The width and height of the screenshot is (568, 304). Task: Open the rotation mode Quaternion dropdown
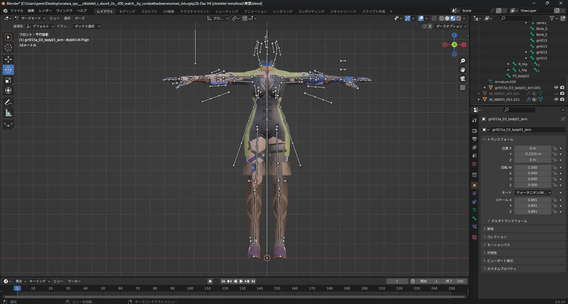point(533,193)
